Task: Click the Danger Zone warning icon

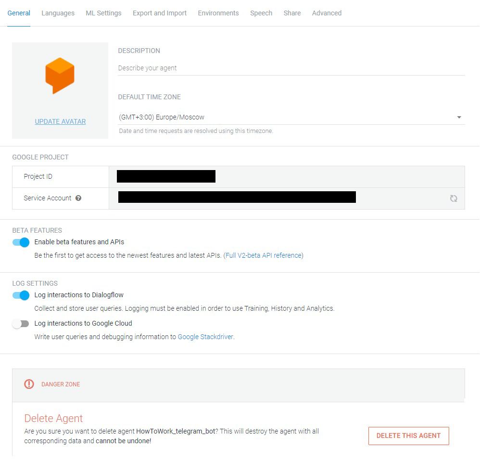Action: (29, 384)
